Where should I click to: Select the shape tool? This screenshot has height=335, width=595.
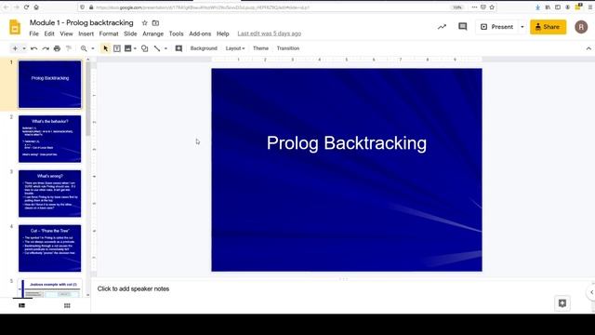click(145, 48)
